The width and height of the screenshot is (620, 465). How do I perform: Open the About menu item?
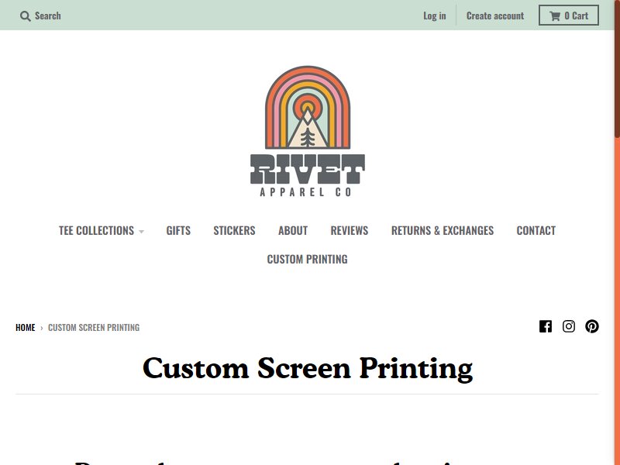coord(293,230)
